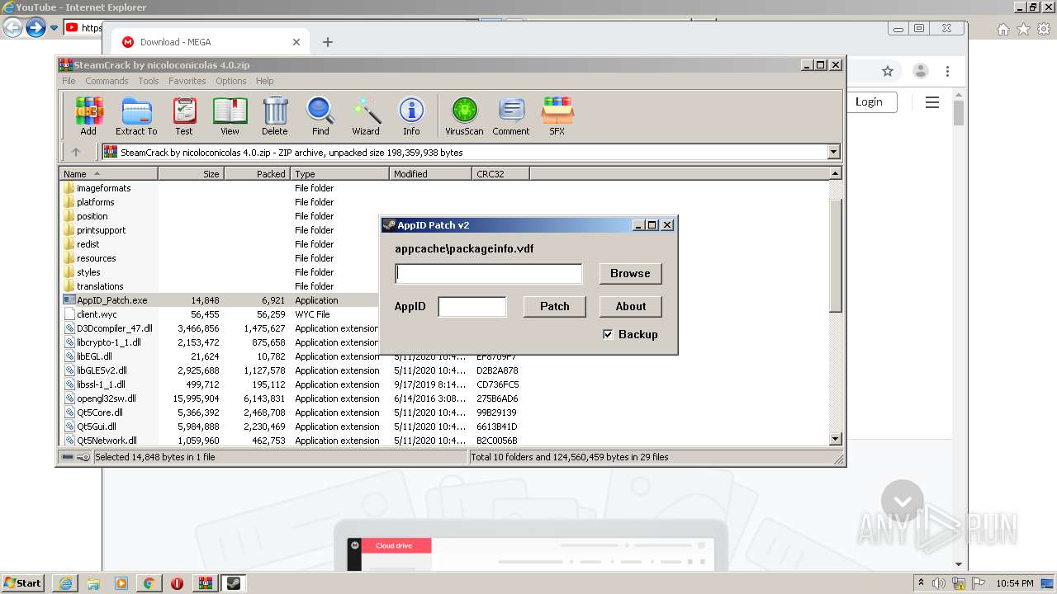Open Internet Explorer from the taskbar
Screen dimensions: 1057x594
65,582
